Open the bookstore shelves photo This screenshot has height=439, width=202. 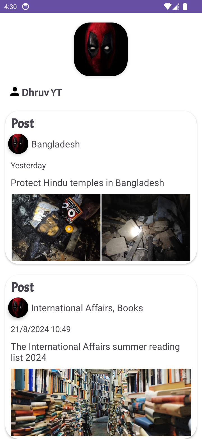point(101,402)
